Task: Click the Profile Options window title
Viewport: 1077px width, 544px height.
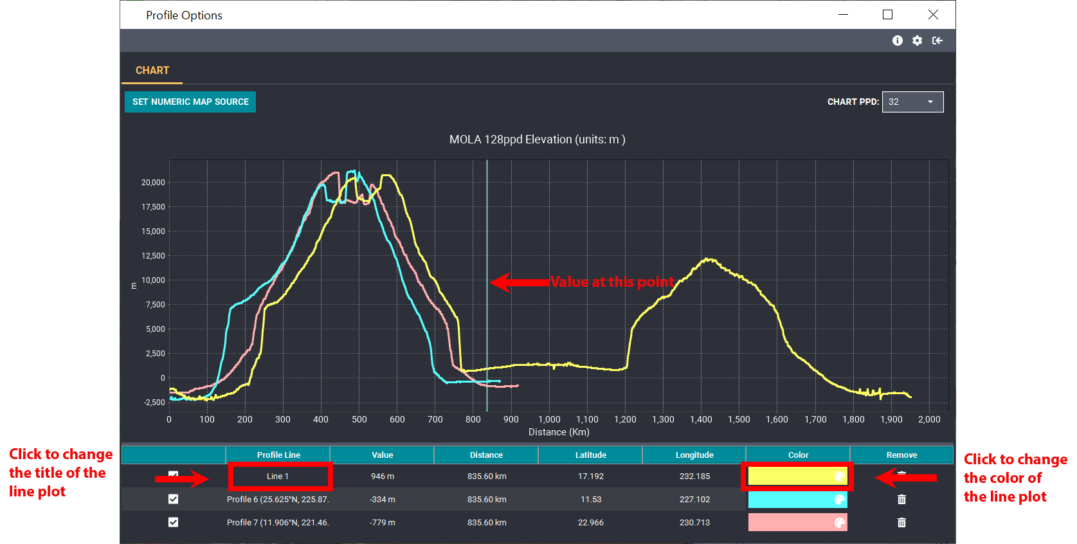Action: pyautogui.click(x=184, y=15)
